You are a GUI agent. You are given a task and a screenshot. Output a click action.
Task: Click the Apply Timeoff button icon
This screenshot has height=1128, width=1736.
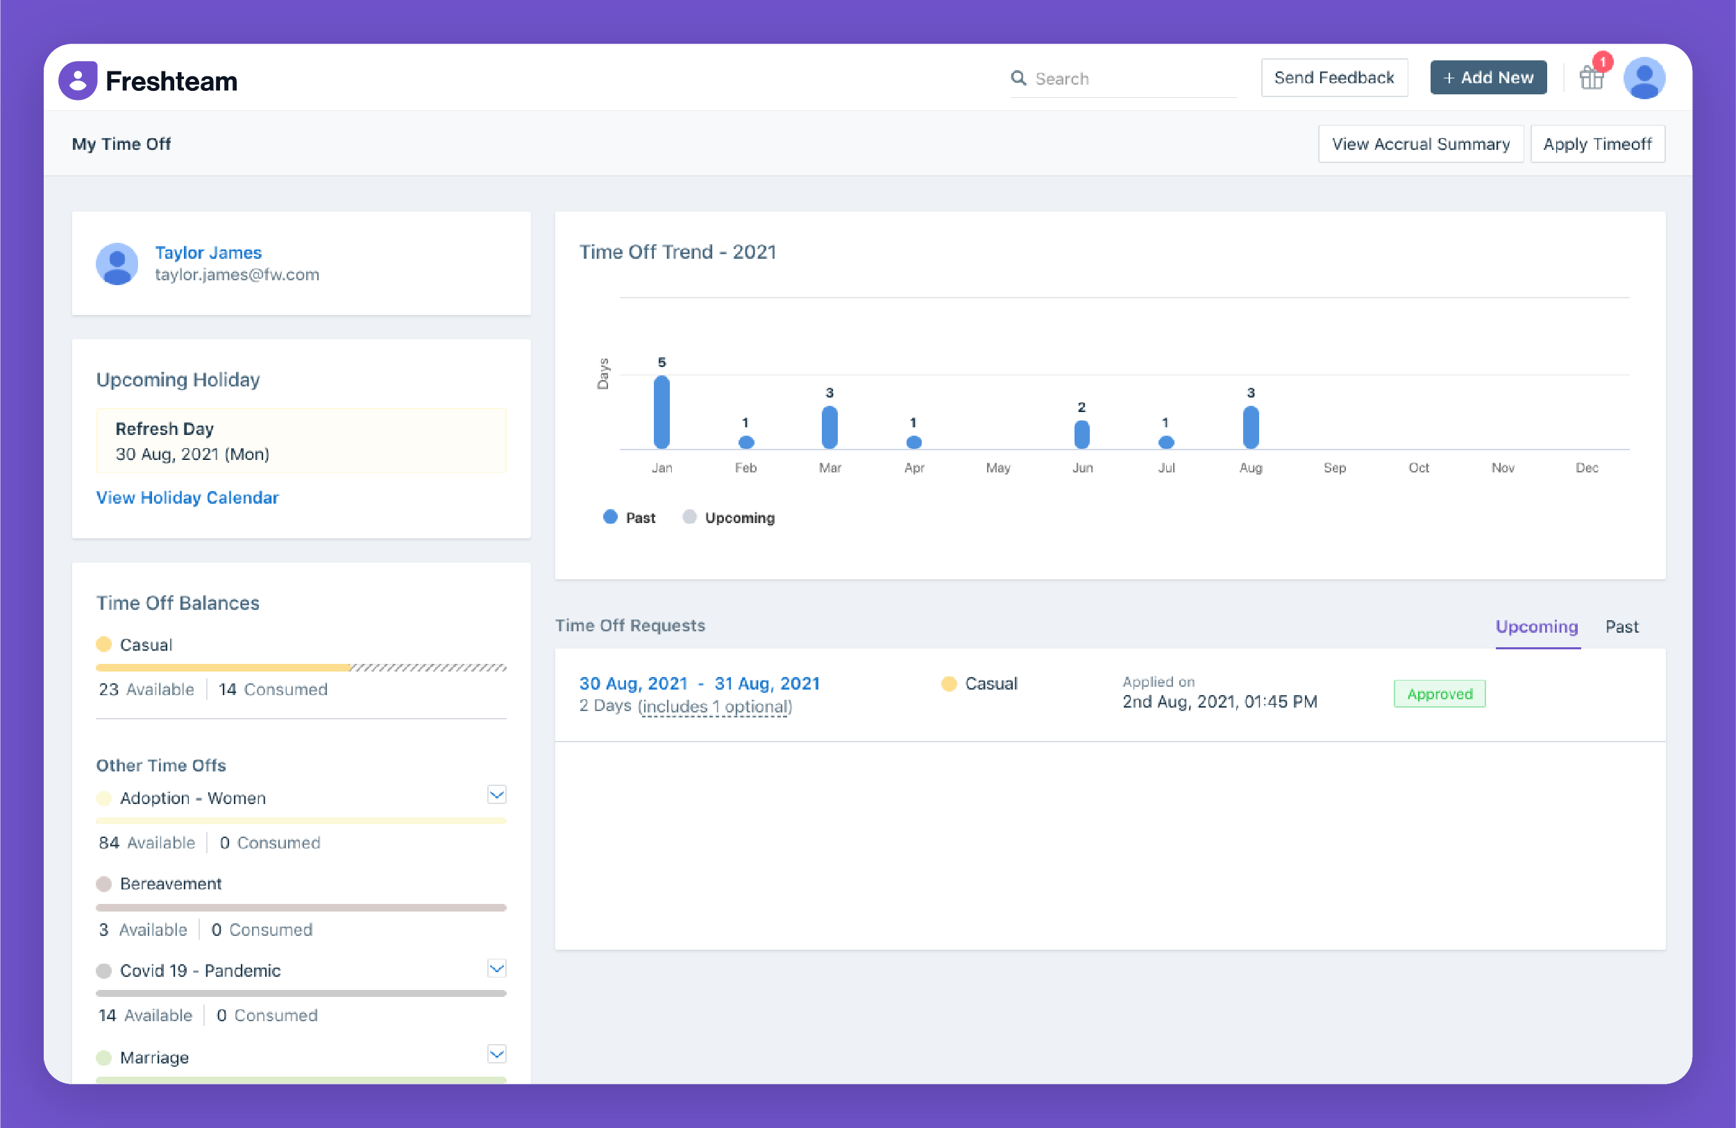pos(1596,143)
